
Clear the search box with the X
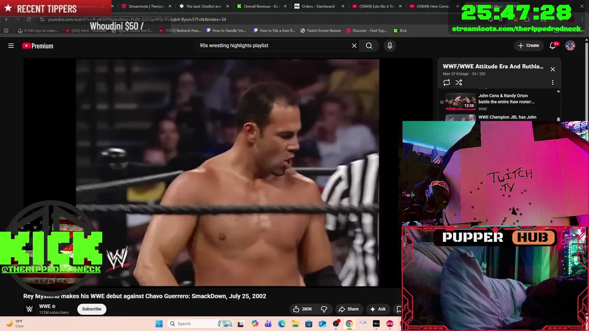354,46
